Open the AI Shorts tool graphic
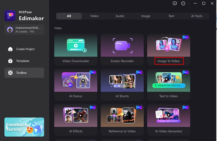 122,81
